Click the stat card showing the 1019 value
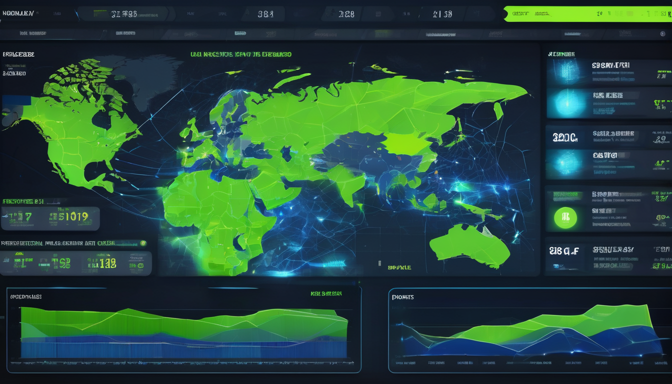The width and height of the screenshot is (672, 384). (x=50, y=218)
